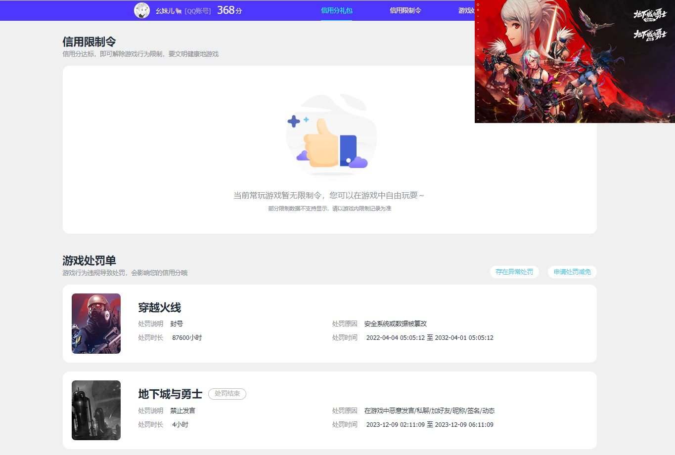The width and height of the screenshot is (675, 455).
Task: Click the 安全系统或数据被篡改 penalty reason
Action: click(396, 324)
